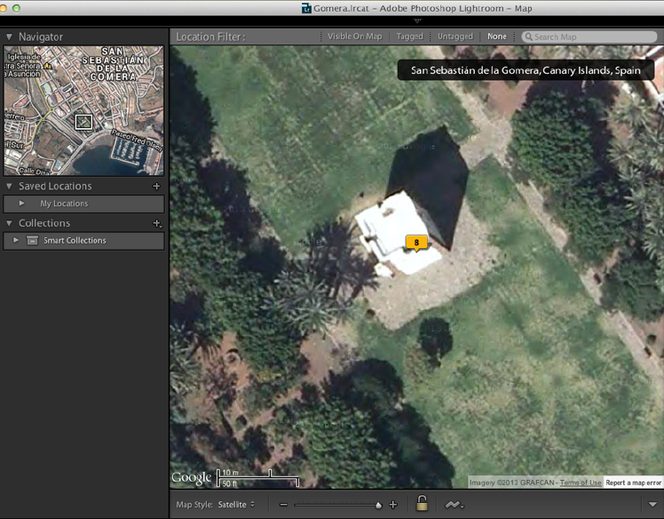Expand the Smart Collections set

pyautogui.click(x=16, y=241)
